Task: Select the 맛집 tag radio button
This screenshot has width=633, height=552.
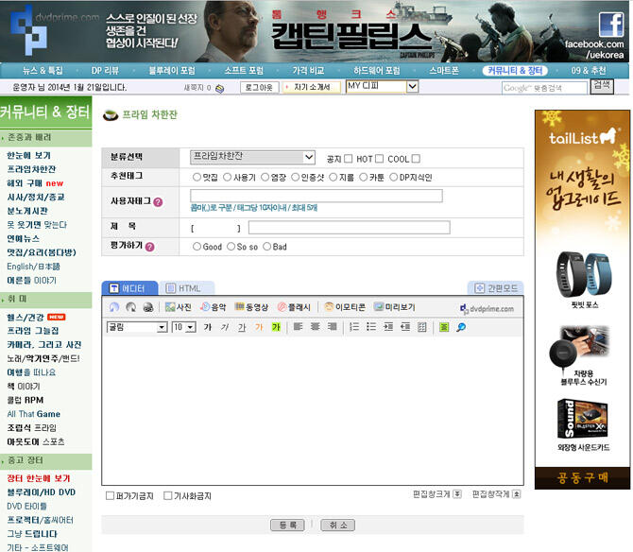Action: click(197, 177)
